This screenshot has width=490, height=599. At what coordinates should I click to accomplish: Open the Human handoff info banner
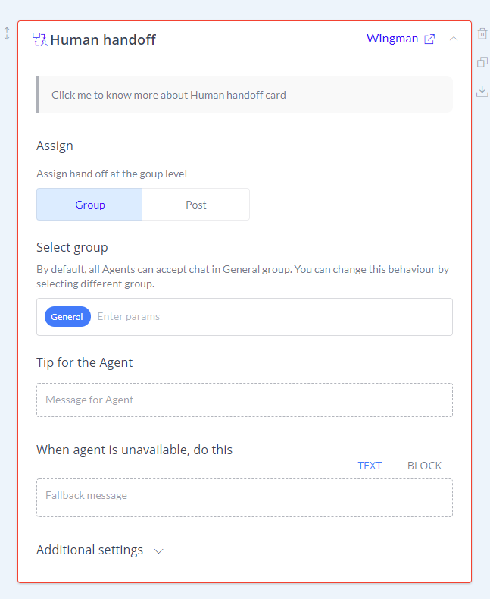(x=245, y=95)
